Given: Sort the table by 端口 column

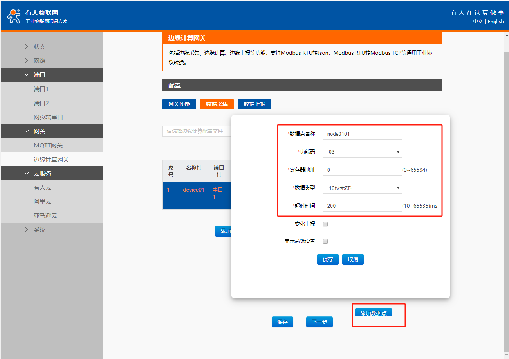Looking at the screenshot, I should (218, 175).
